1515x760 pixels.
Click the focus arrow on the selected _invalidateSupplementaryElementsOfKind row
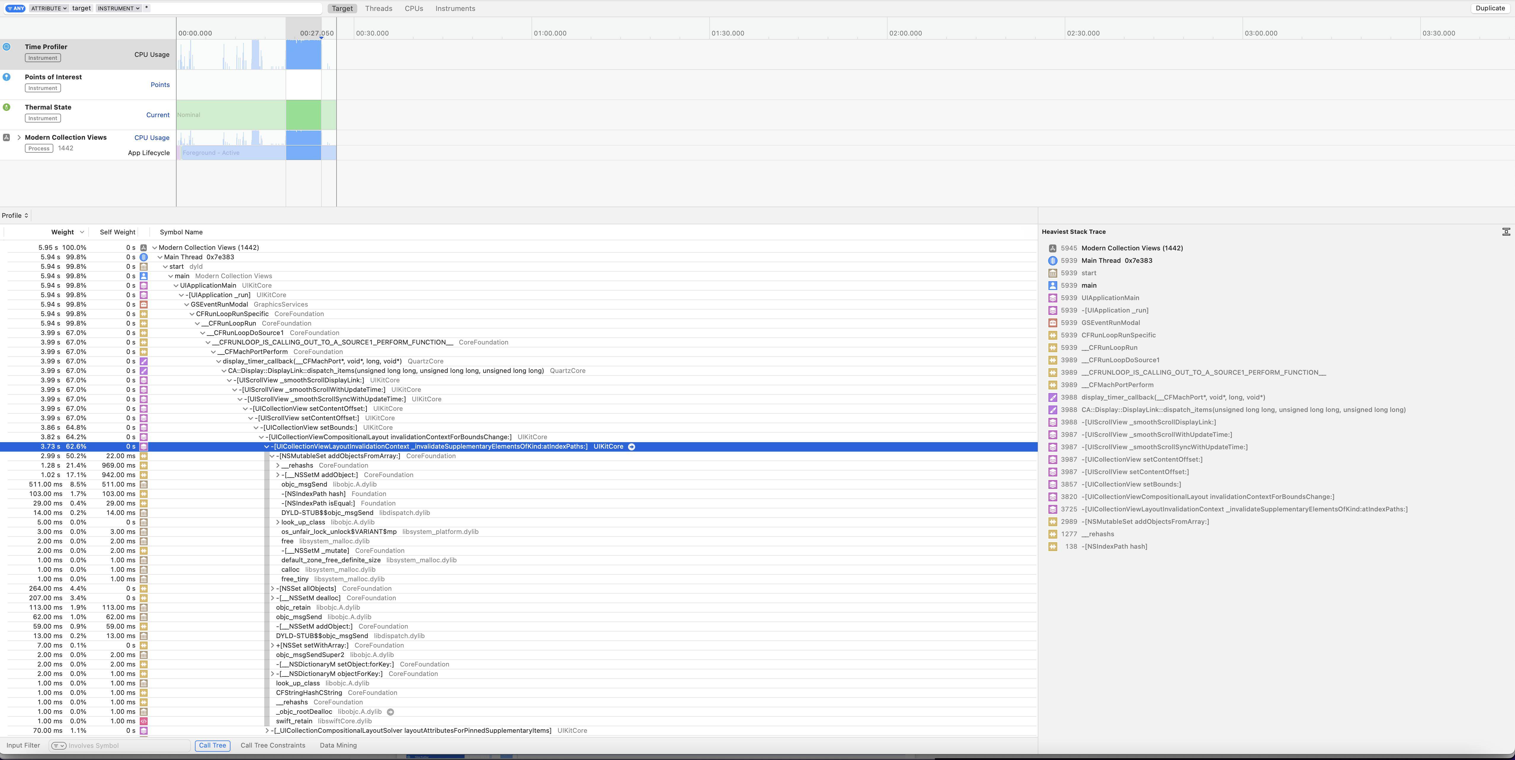[632, 446]
